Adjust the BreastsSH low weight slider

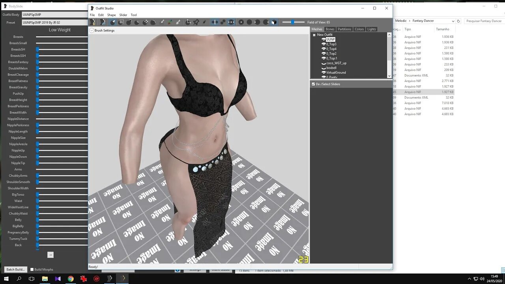point(62,49)
